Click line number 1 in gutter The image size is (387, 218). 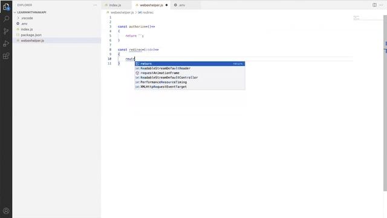(x=110, y=18)
